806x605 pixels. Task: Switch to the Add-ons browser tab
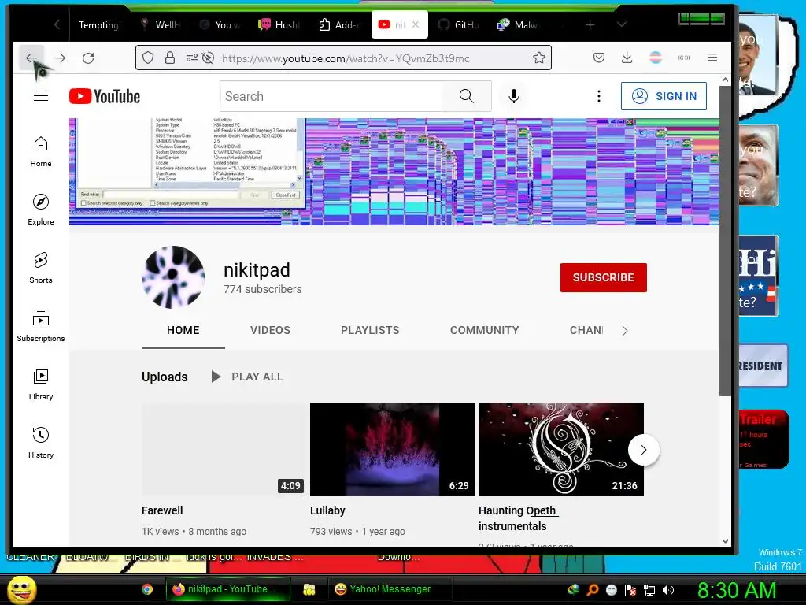tap(340, 24)
